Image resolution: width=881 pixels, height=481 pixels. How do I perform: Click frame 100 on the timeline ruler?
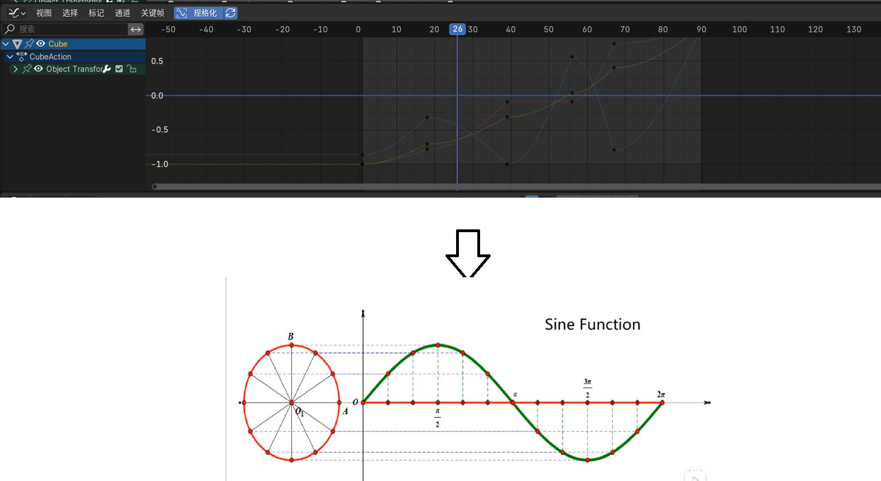(x=739, y=30)
